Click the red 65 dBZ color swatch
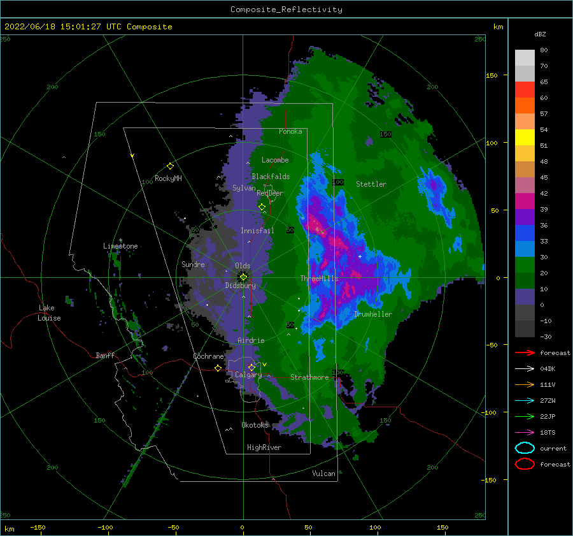573x536 pixels. coord(525,89)
